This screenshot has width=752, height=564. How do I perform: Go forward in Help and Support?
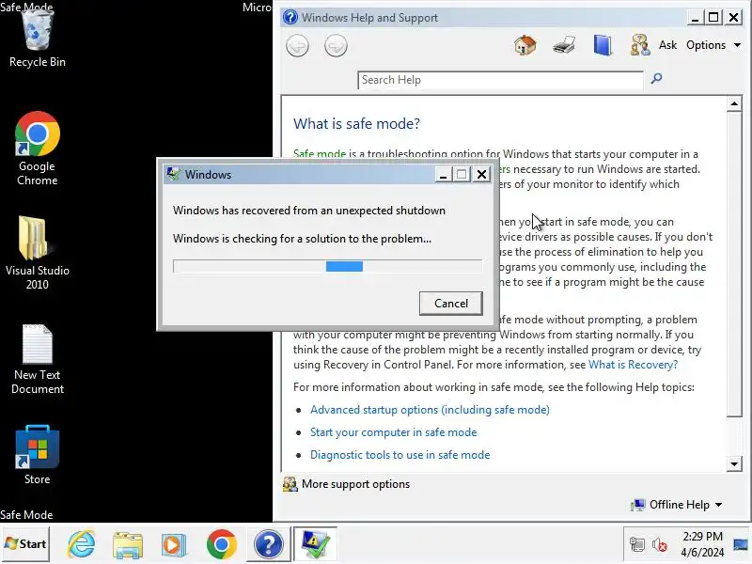click(336, 46)
